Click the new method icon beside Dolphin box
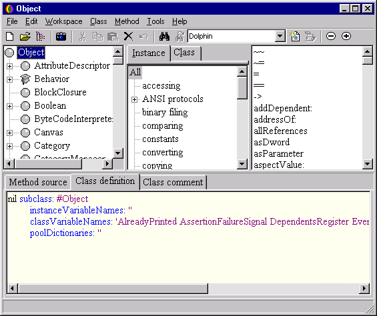Screen dimensions: 377x316 [x=295, y=36]
